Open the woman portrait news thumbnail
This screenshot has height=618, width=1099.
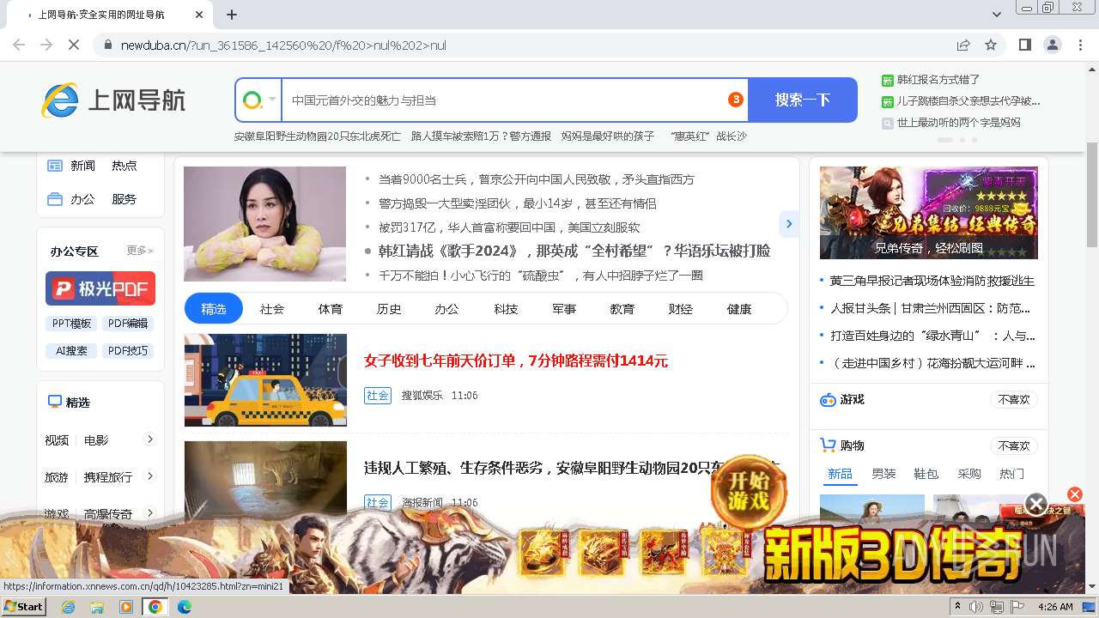(x=264, y=223)
